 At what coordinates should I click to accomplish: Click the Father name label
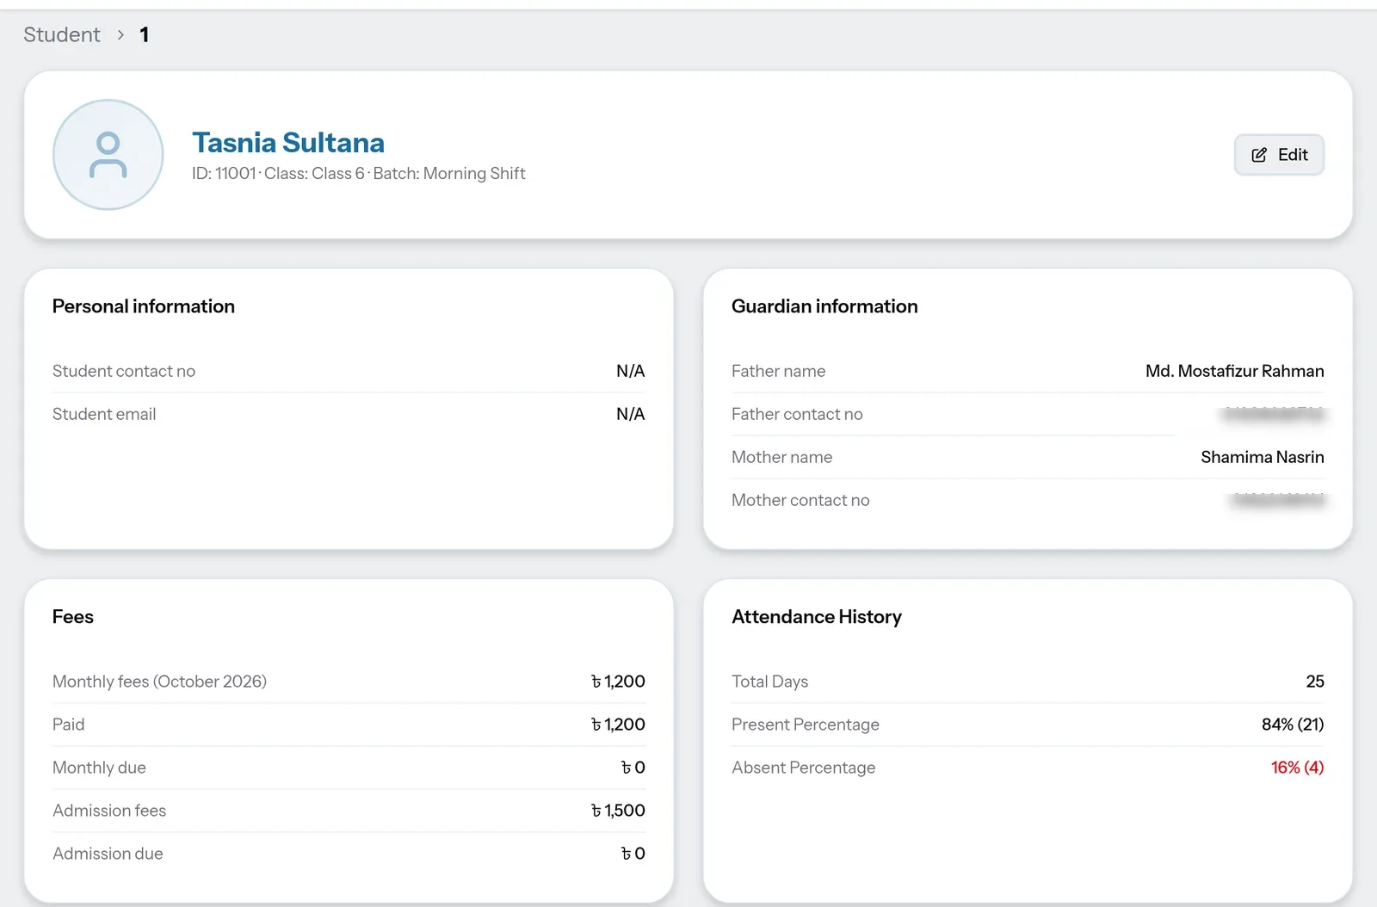click(779, 371)
